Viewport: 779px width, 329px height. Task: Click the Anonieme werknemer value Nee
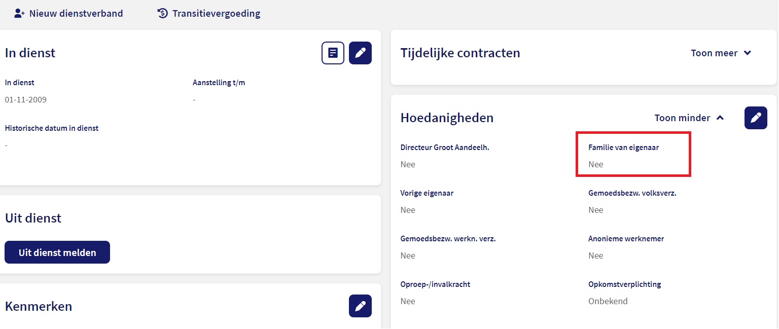(x=596, y=255)
